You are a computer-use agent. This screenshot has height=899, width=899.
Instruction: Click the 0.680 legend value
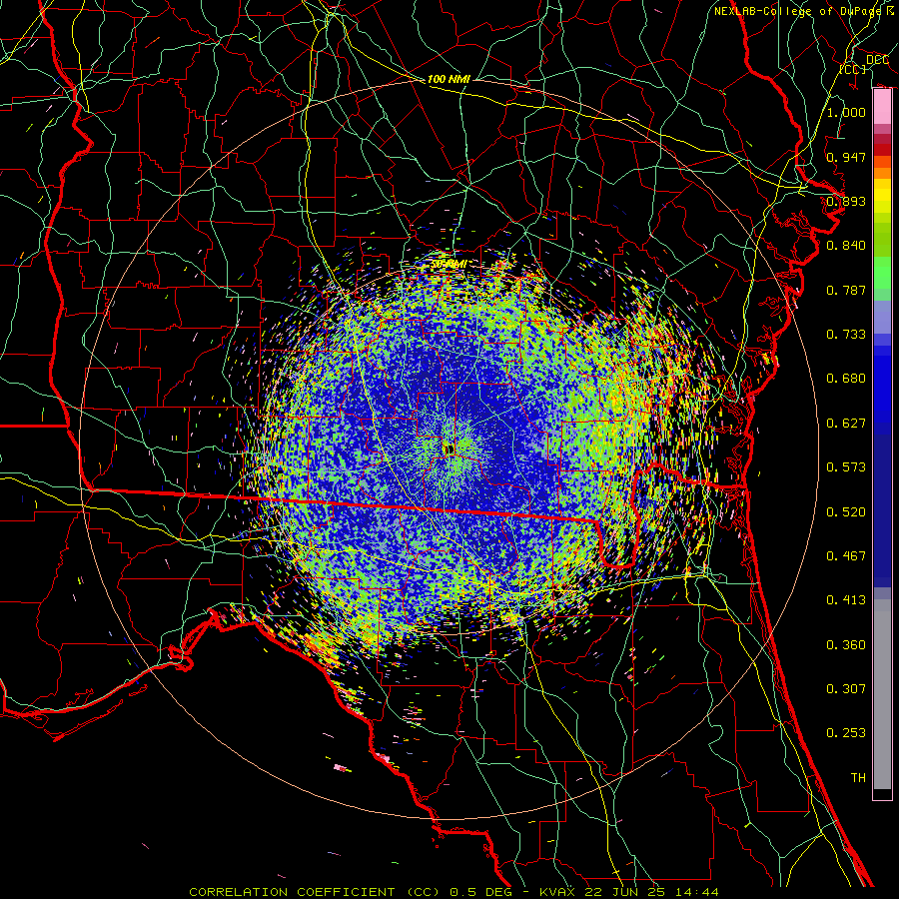point(846,379)
